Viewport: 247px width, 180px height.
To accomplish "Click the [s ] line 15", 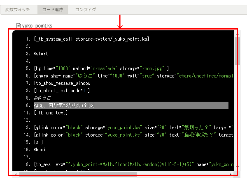I will click(38, 142).
